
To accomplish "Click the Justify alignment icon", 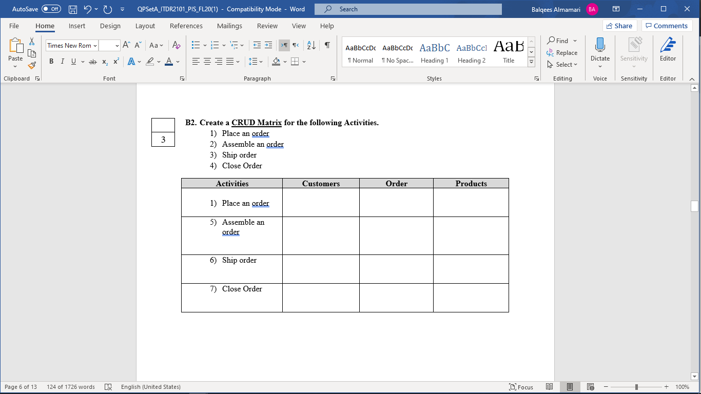I will click(230, 62).
